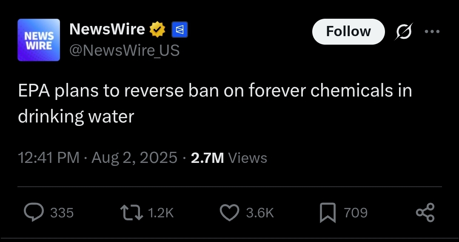Open the 2.7M Views analytics
This screenshot has width=459, height=242.
229,158
